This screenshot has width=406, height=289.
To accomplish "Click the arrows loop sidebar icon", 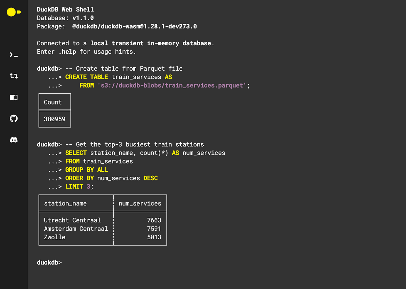I will [x=14, y=76].
